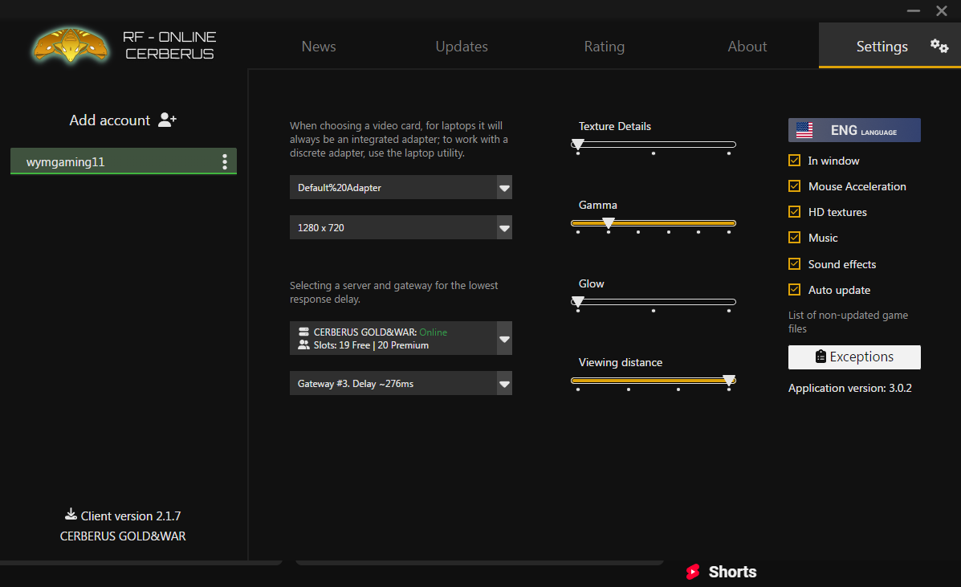Click the US flag language icon
The height and width of the screenshot is (587, 961).
804,130
